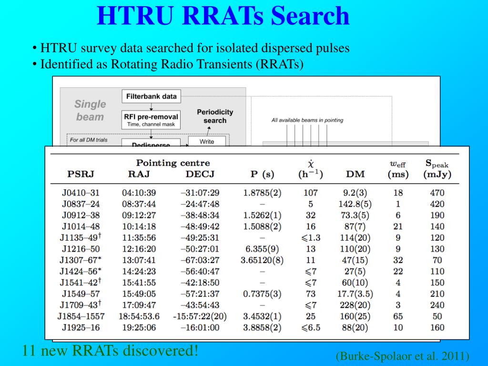Click 'For all DM trials' label
The width and height of the screenshot is (488, 366).
(x=88, y=140)
